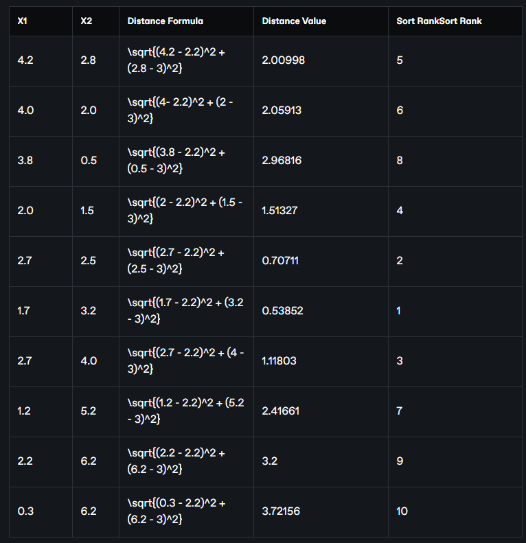
Task: Click the sort rank 10 cell
Action: 402,511
